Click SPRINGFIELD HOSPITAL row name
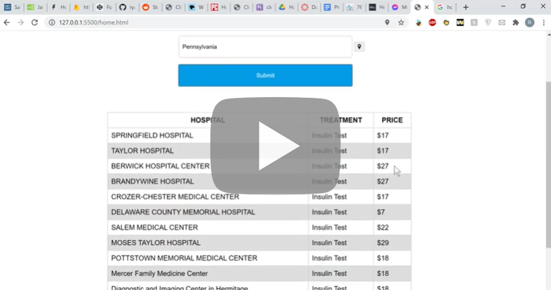The image size is (551, 290). (x=152, y=136)
